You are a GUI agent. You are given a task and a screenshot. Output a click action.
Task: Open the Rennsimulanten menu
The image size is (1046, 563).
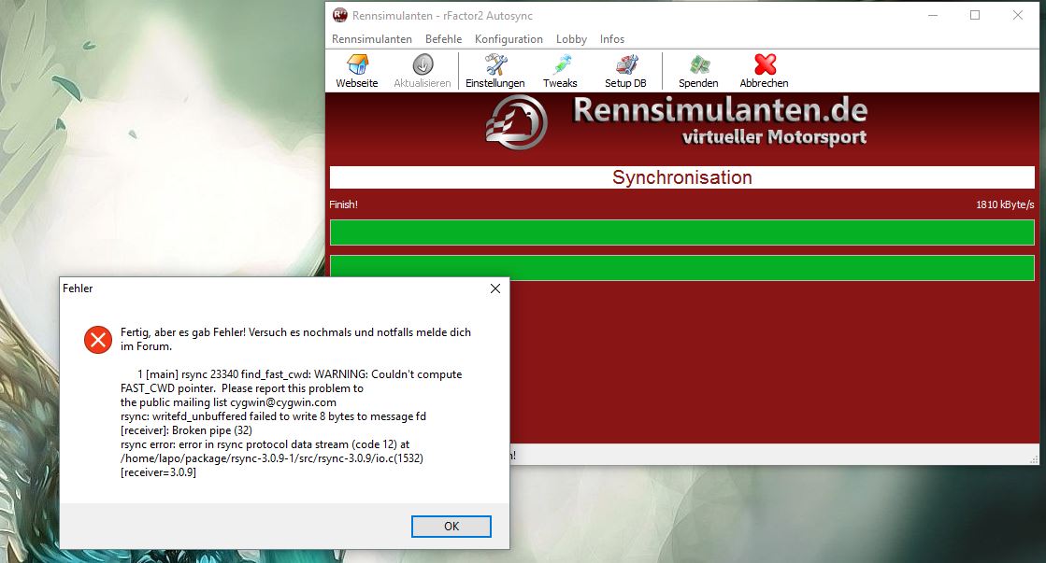click(x=372, y=39)
